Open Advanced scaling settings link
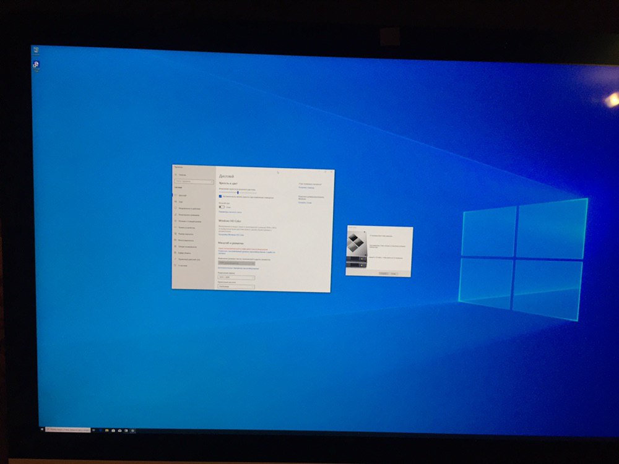619x464 pixels. click(238, 269)
